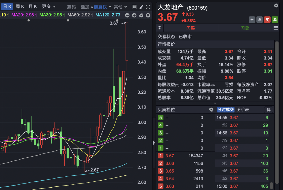The height and width of the screenshot is (190, 283).
Task: Switch chart to 周K period
Action: click(20, 7)
